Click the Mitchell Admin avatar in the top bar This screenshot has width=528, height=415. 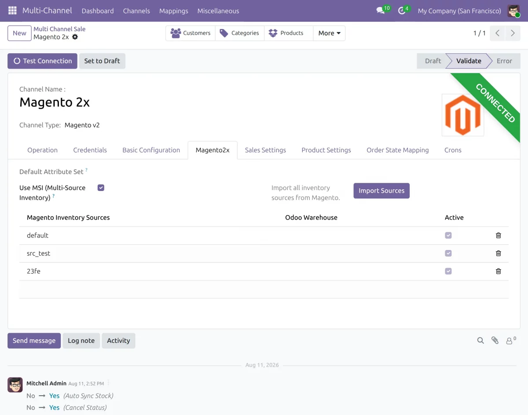point(513,11)
